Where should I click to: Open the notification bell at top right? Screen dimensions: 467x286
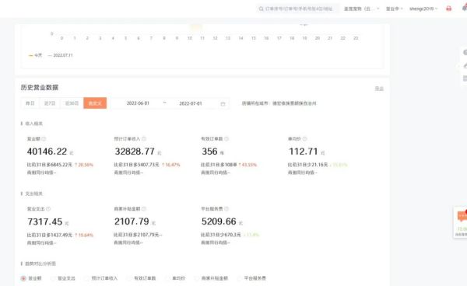point(465,9)
